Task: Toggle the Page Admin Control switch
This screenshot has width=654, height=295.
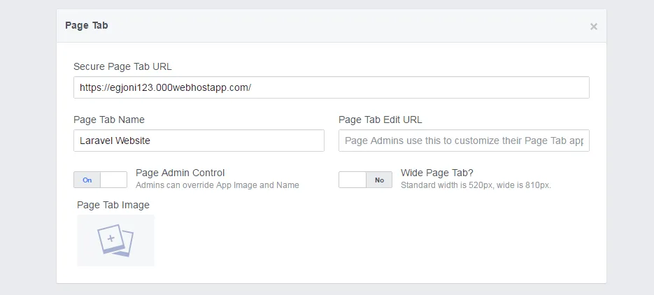Action: pos(100,180)
